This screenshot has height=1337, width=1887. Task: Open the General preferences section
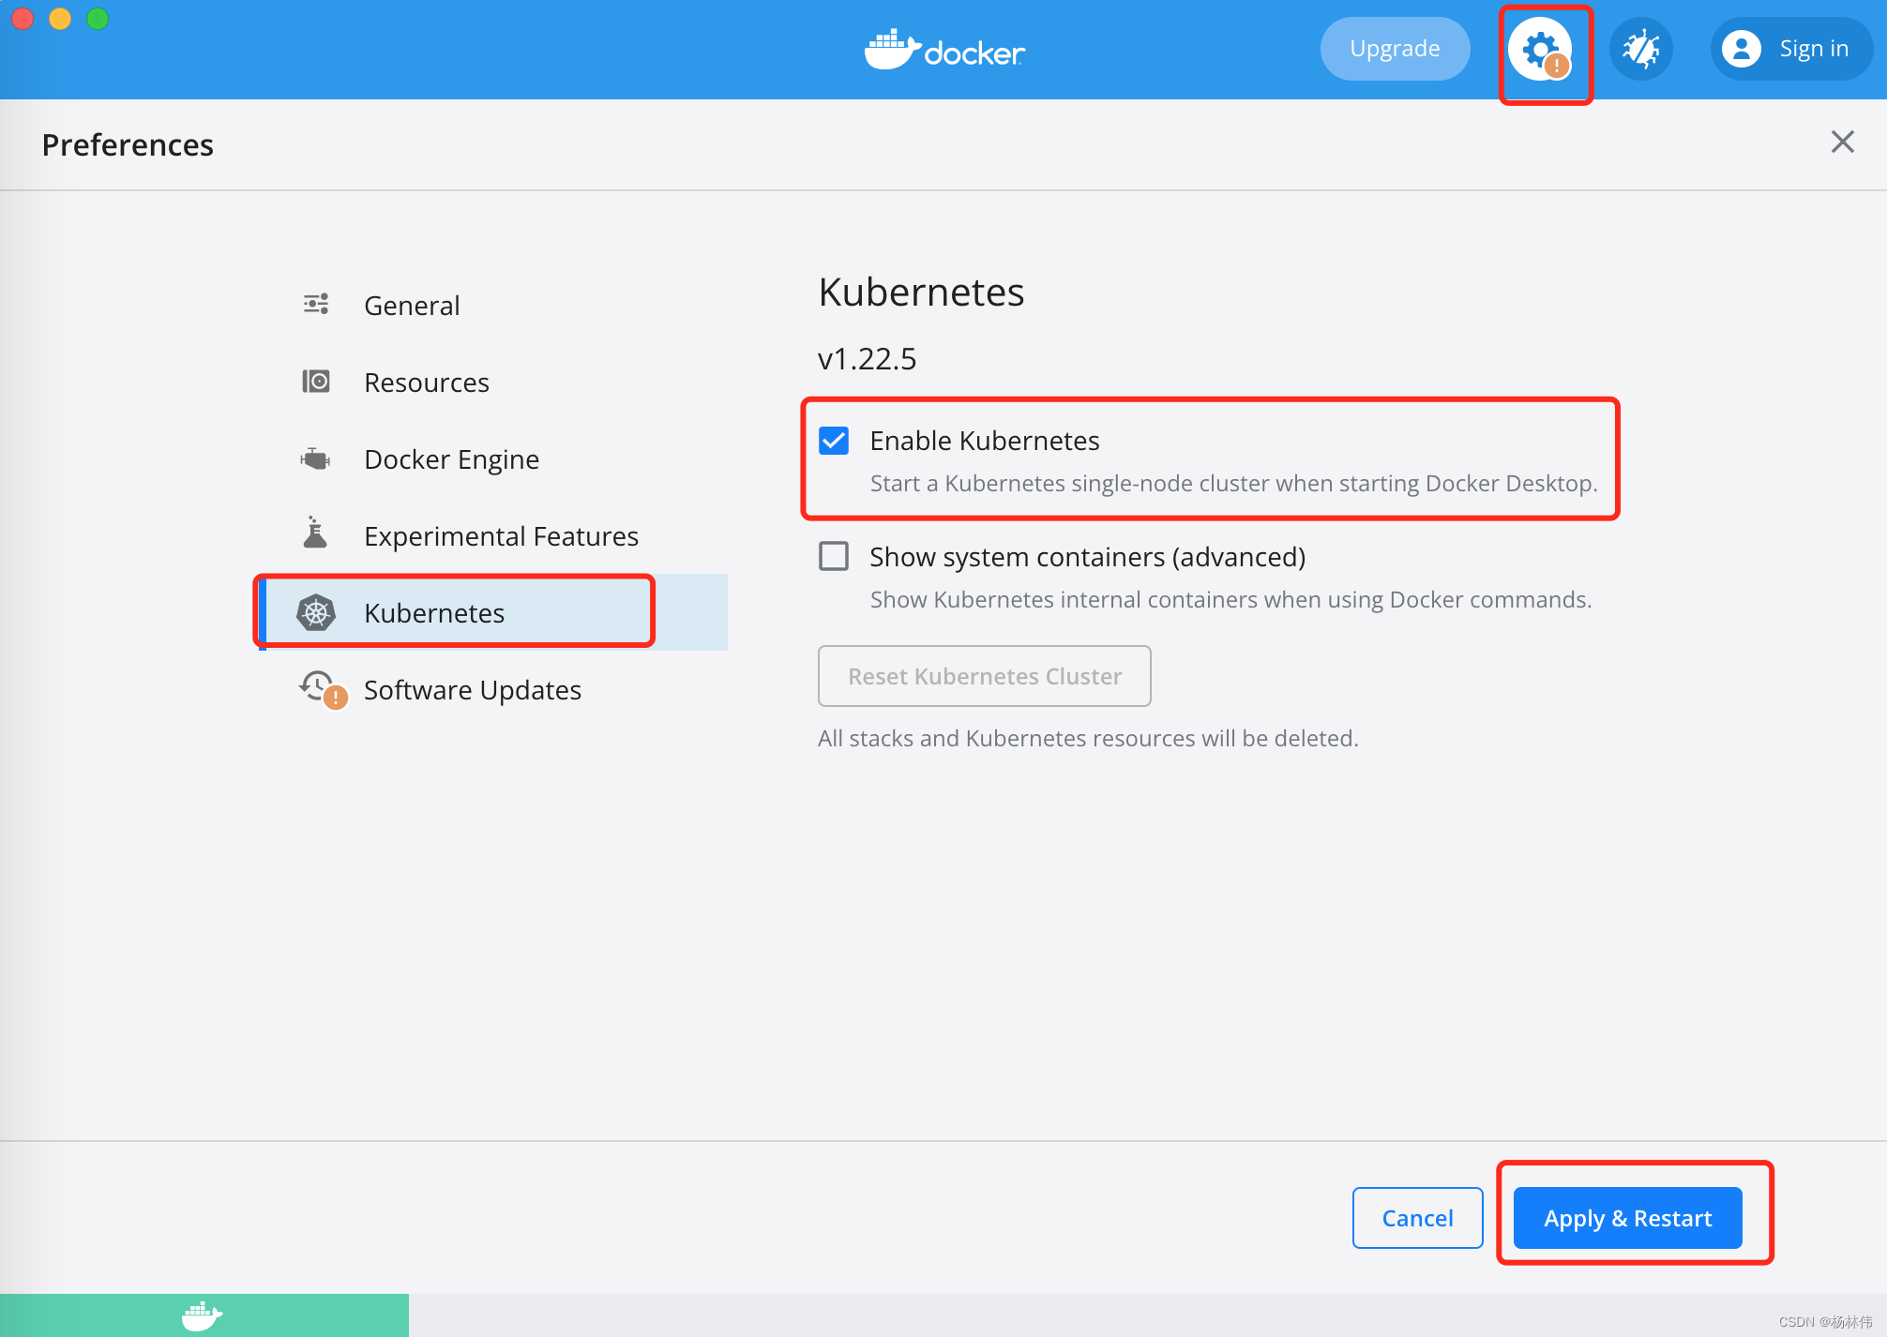[x=411, y=304]
